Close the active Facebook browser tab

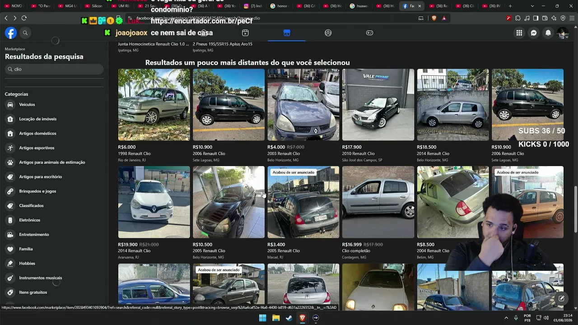click(420, 6)
